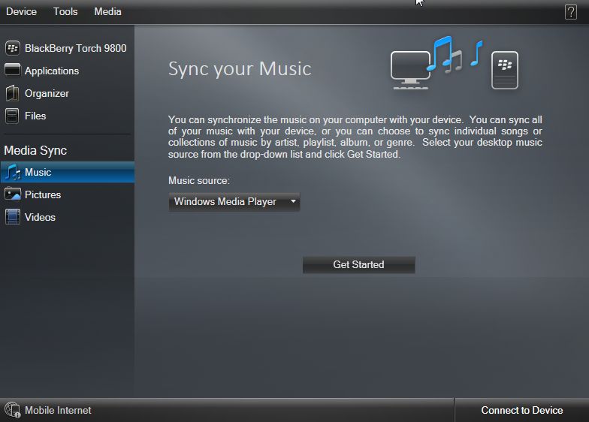Click the BlackBerry logo icon beside Torch 9800
The image size is (589, 422).
coord(12,48)
